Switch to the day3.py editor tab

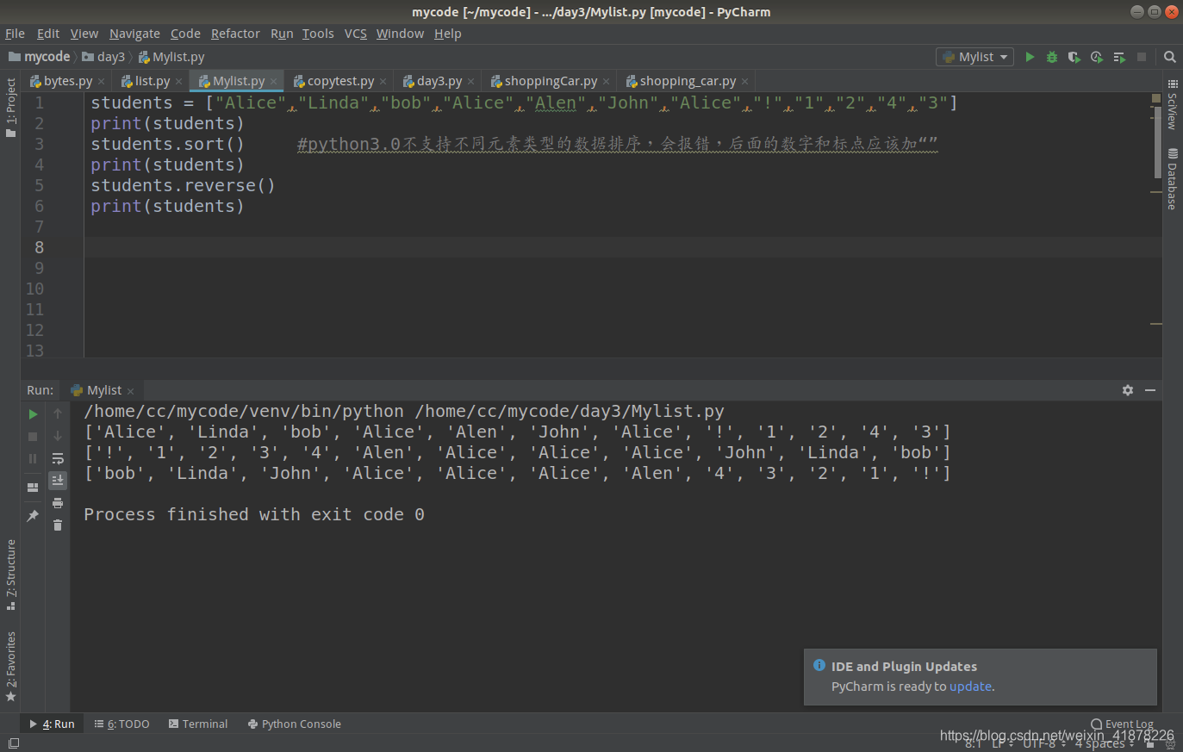click(x=439, y=81)
